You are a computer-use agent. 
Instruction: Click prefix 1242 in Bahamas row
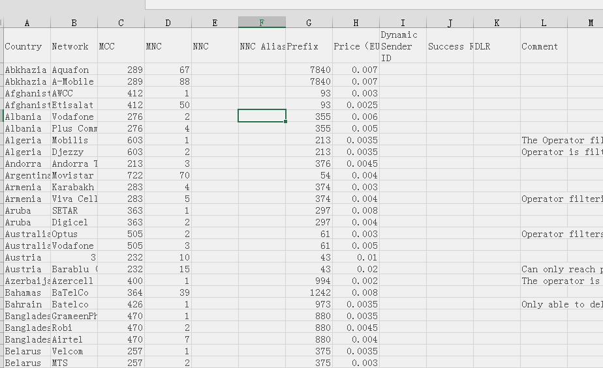pyautogui.click(x=309, y=292)
